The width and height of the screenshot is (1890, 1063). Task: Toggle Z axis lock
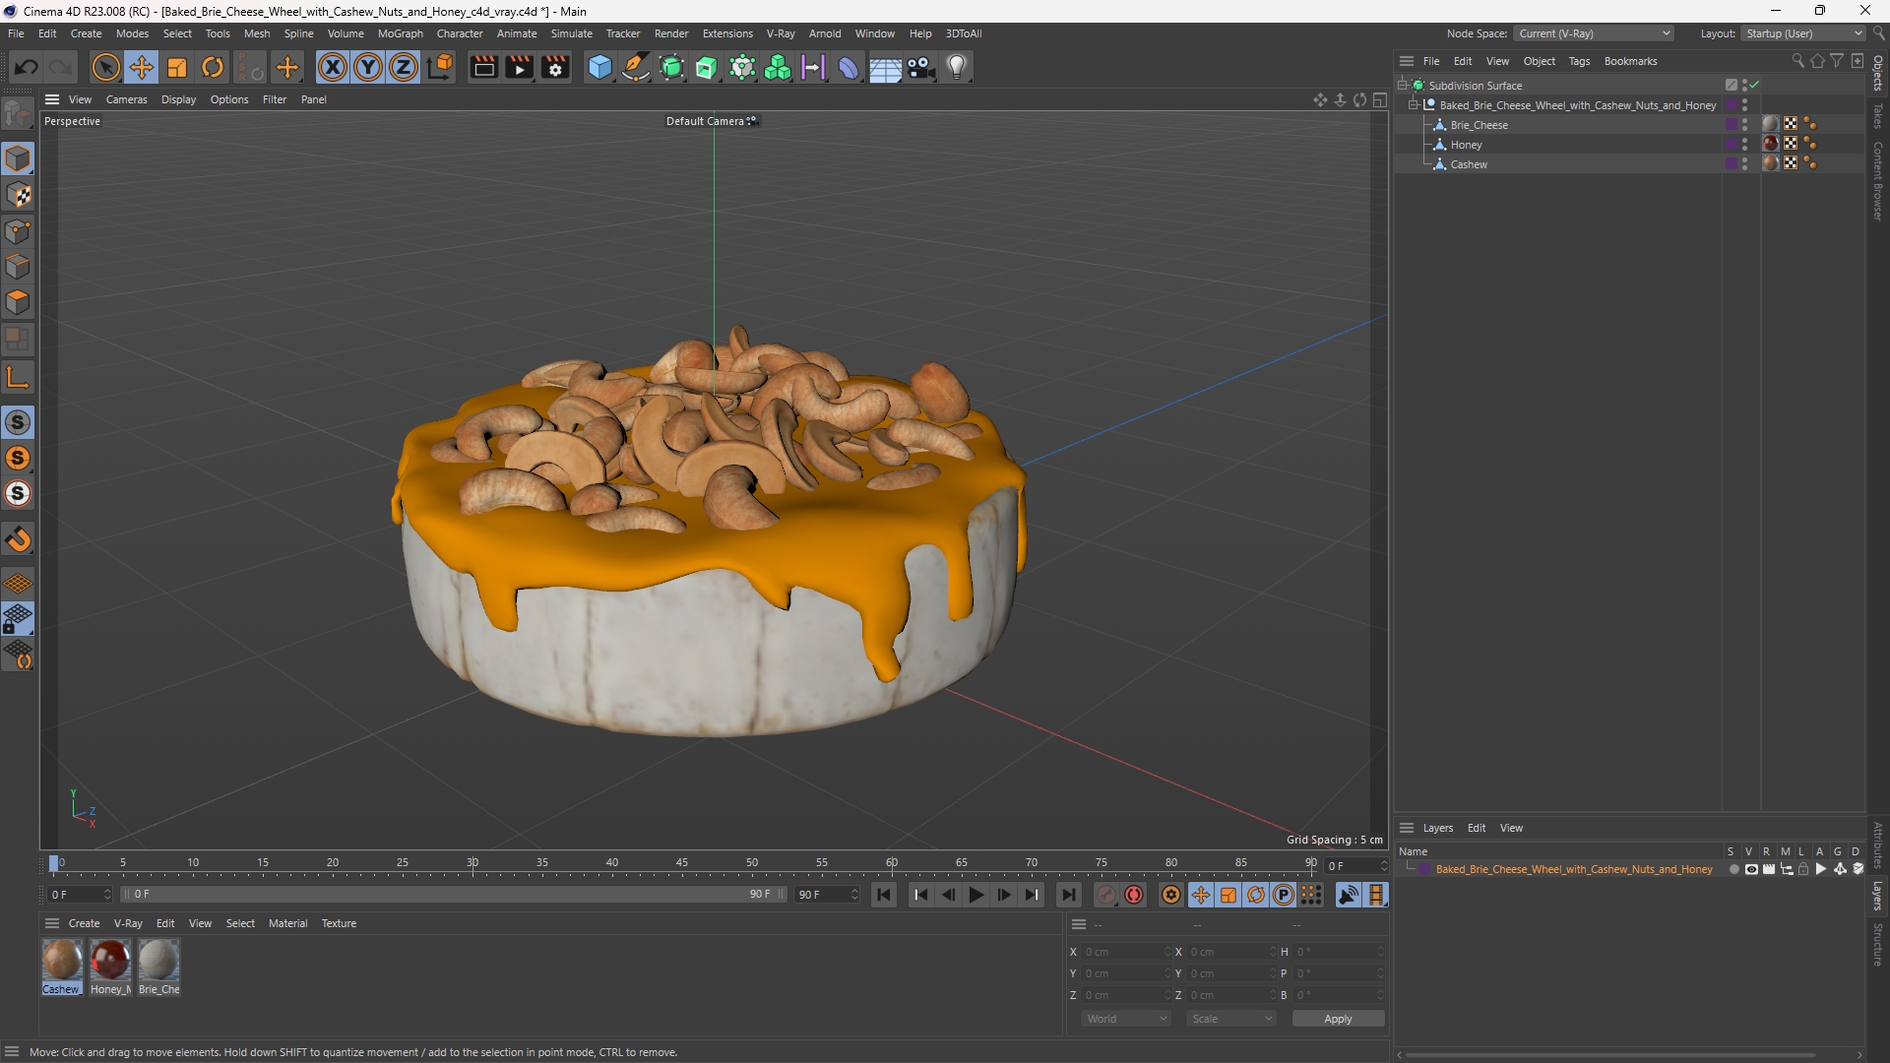pyautogui.click(x=404, y=67)
